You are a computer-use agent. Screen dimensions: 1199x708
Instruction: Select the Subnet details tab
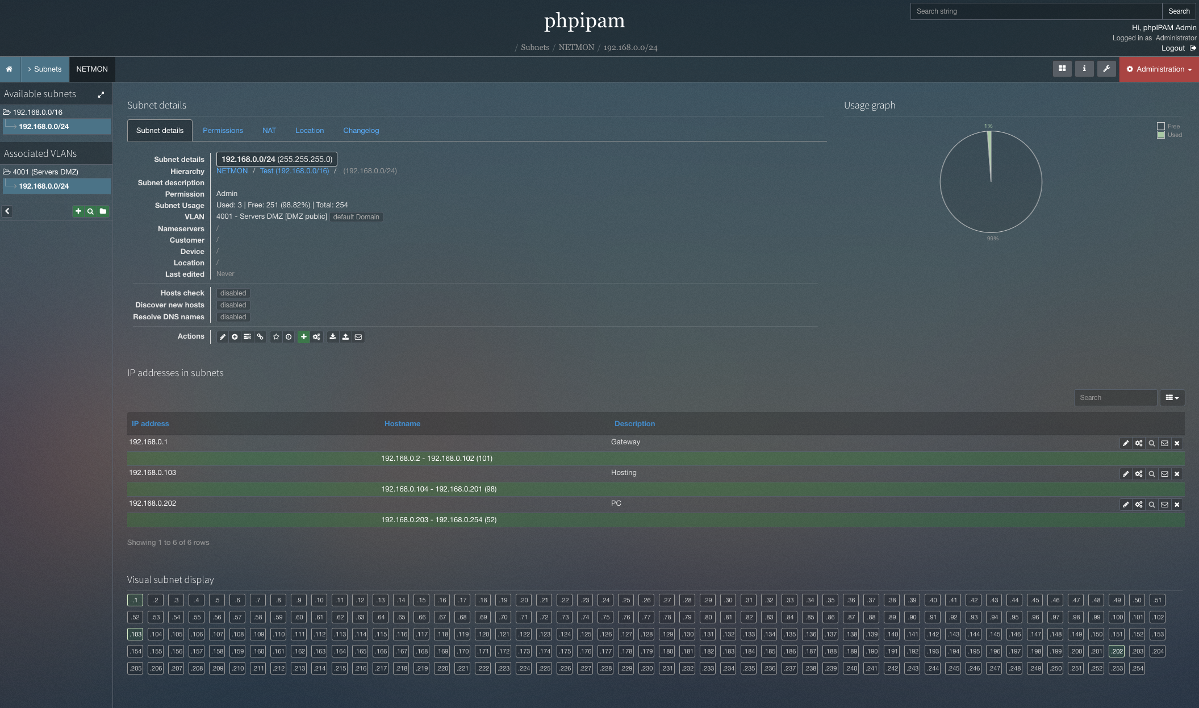tap(160, 131)
